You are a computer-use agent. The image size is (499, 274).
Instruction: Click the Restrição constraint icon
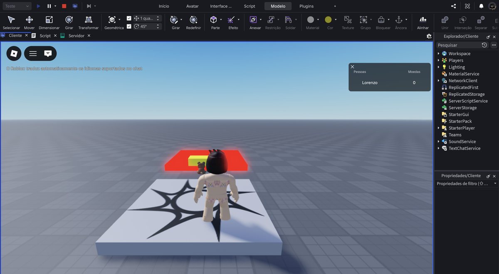(x=271, y=20)
